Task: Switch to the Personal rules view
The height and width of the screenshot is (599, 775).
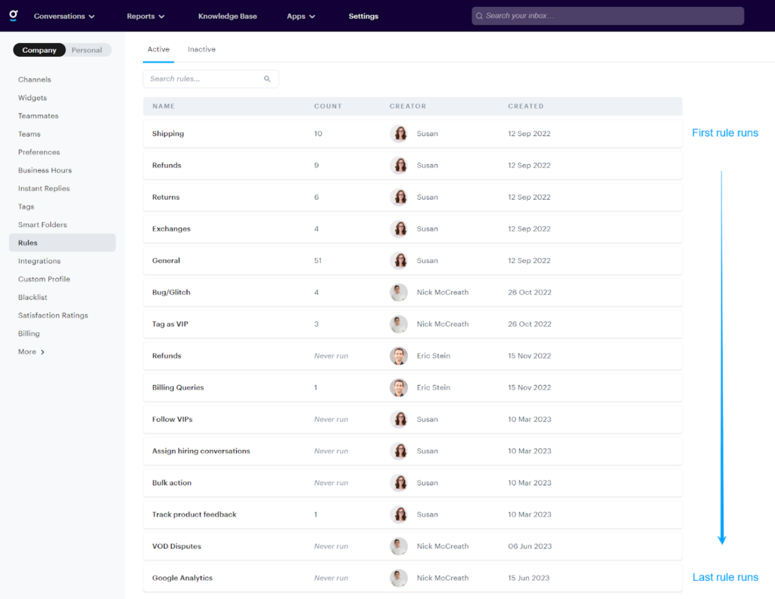Action: click(x=88, y=49)
